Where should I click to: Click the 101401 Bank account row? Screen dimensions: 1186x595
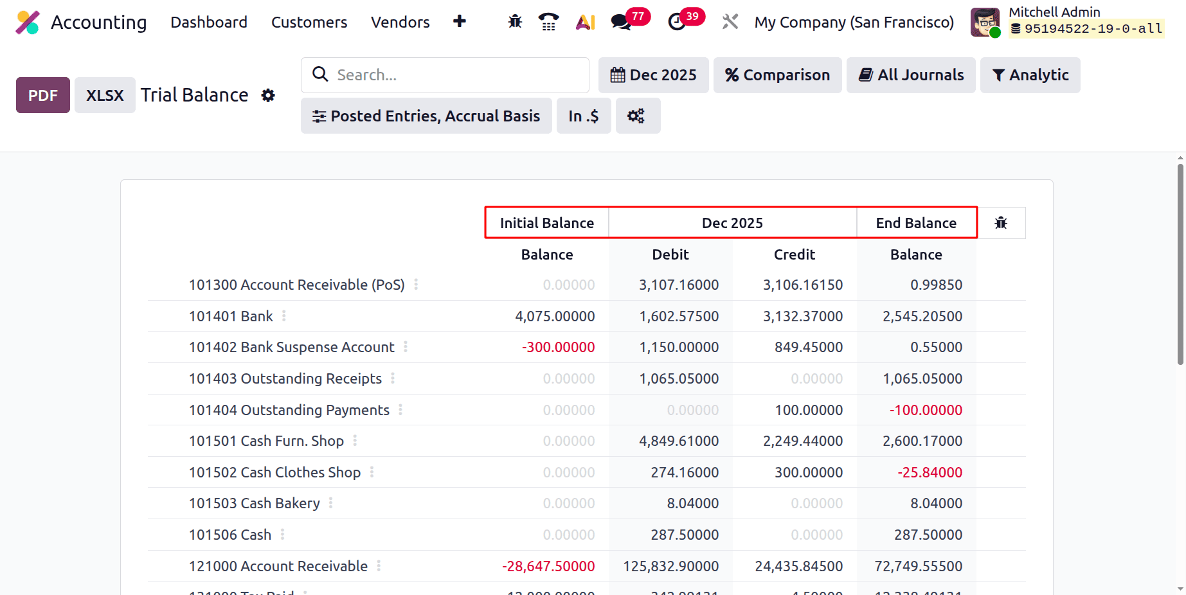coord(586,316)
